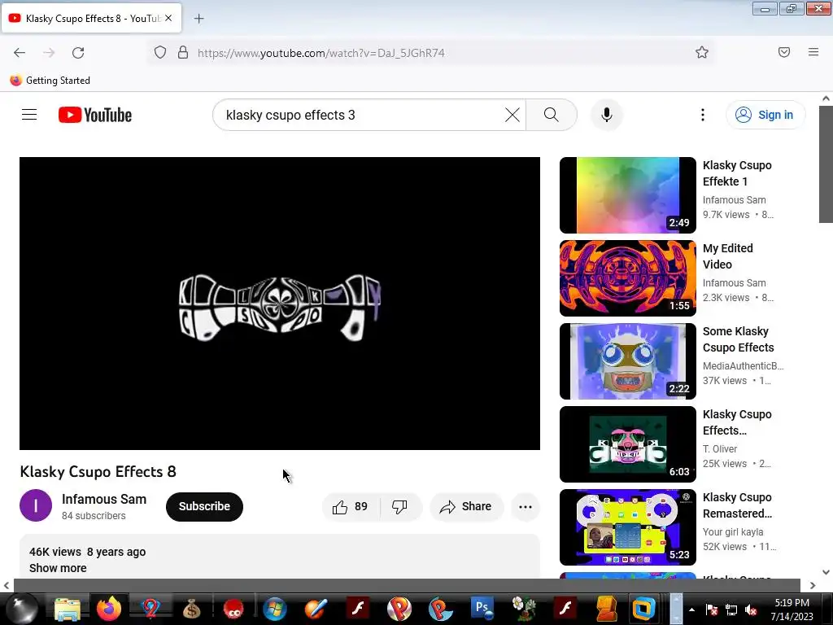
Task: Click the 84 subscribers text
Action: coord(94,515)
